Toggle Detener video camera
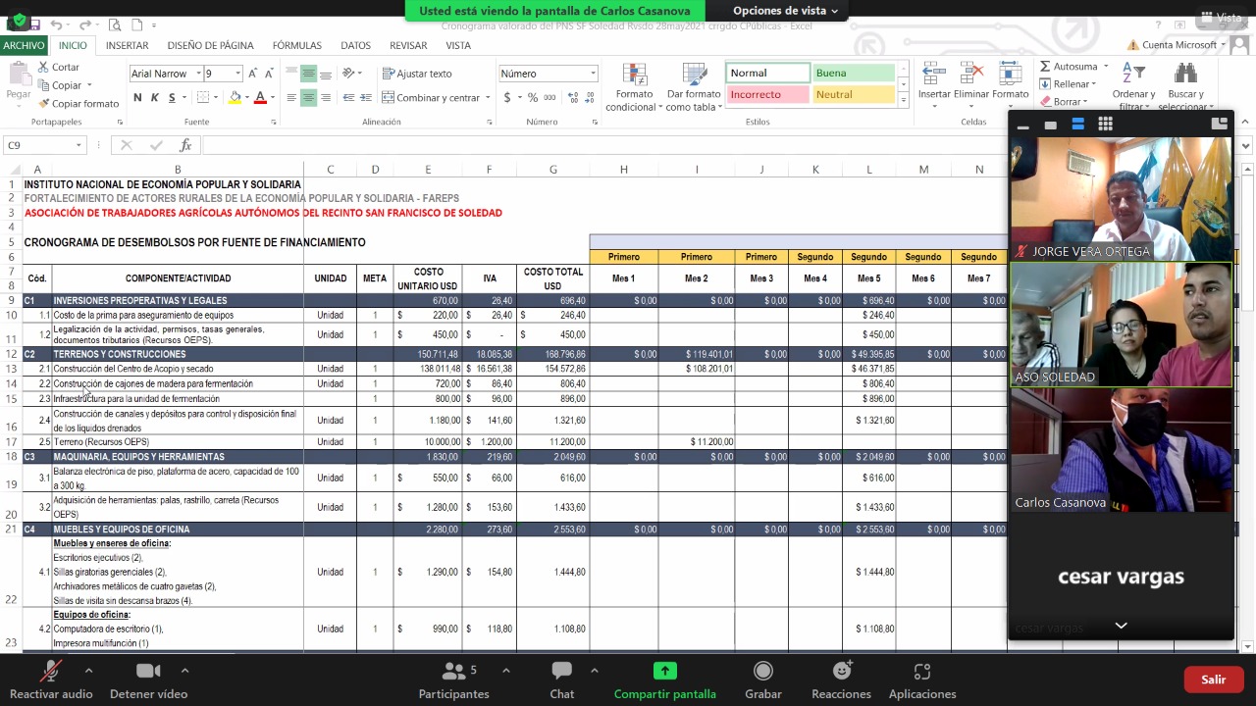 [148, 672]
